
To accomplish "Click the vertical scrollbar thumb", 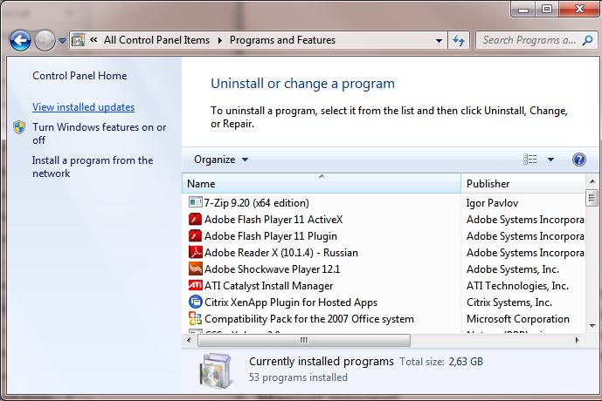I will point(592,198).
